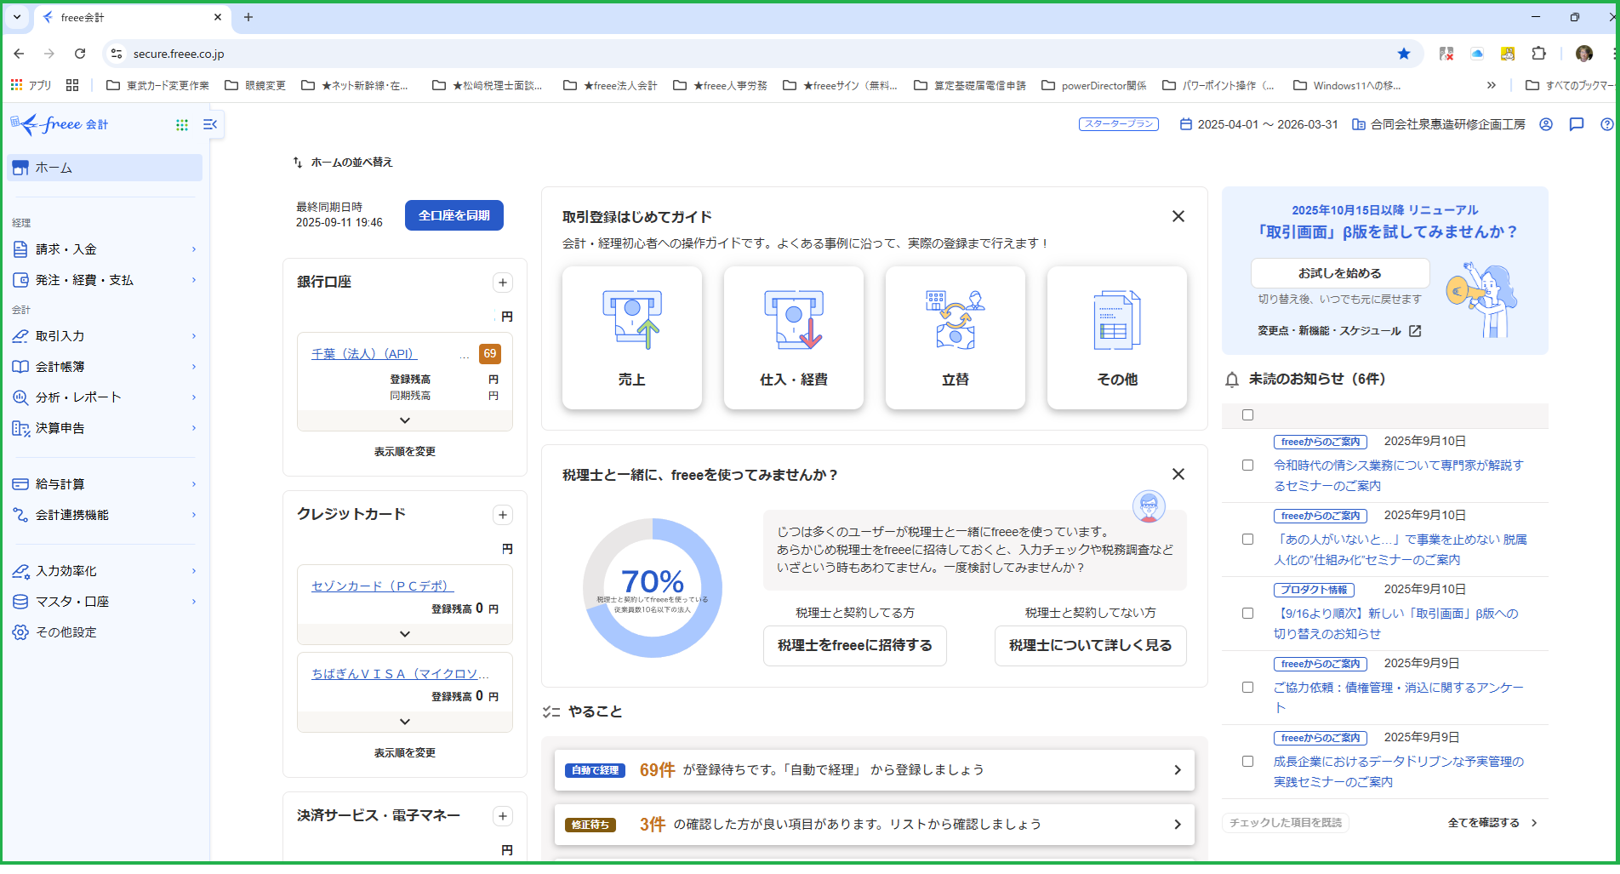Click the 未読のお知らせ bell icon
This screenshot has width=1620, height=874.
(1232, 380)
